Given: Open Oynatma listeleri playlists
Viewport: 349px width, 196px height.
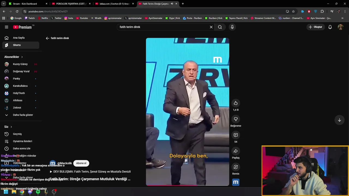Looking at the screenshot, I should pos(21,141).
